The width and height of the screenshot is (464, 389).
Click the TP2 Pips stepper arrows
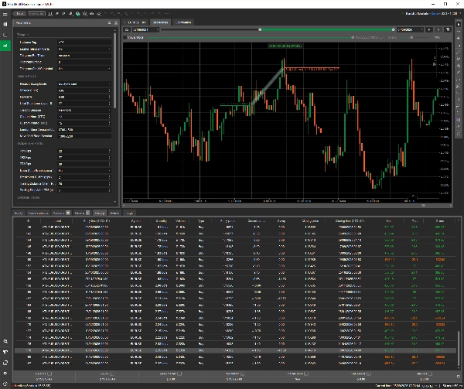(110, 158)
